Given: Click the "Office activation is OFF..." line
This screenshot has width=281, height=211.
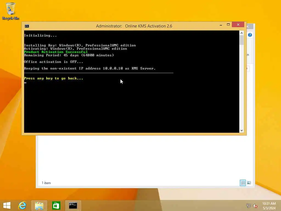Looking at the screenshot, I should [x=54, y=62].
